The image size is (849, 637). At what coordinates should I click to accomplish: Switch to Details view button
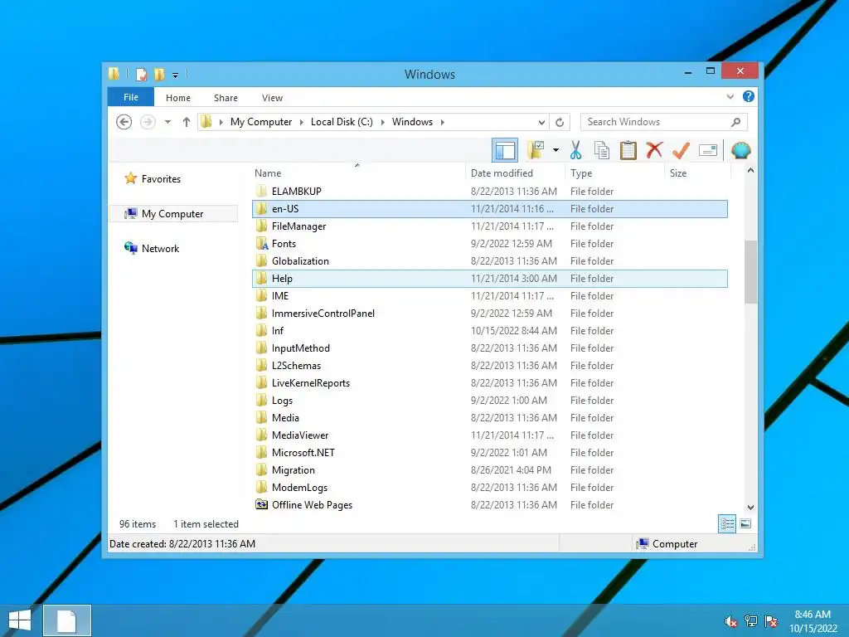click(x=727, y=524)
